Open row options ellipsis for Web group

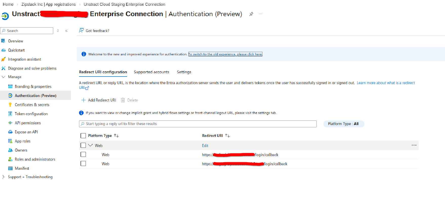[414, 145]
